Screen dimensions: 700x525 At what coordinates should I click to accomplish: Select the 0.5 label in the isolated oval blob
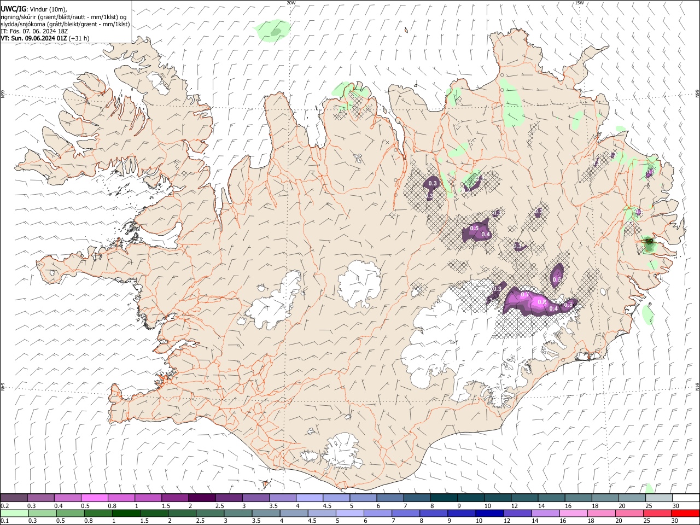tap(557, 279)
